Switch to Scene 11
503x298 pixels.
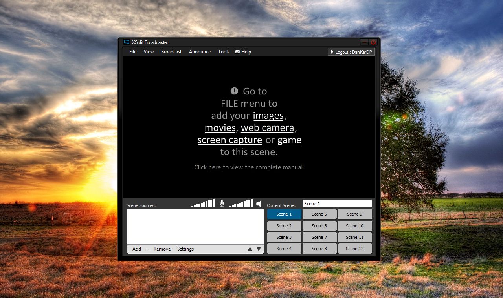coord(355,237)
